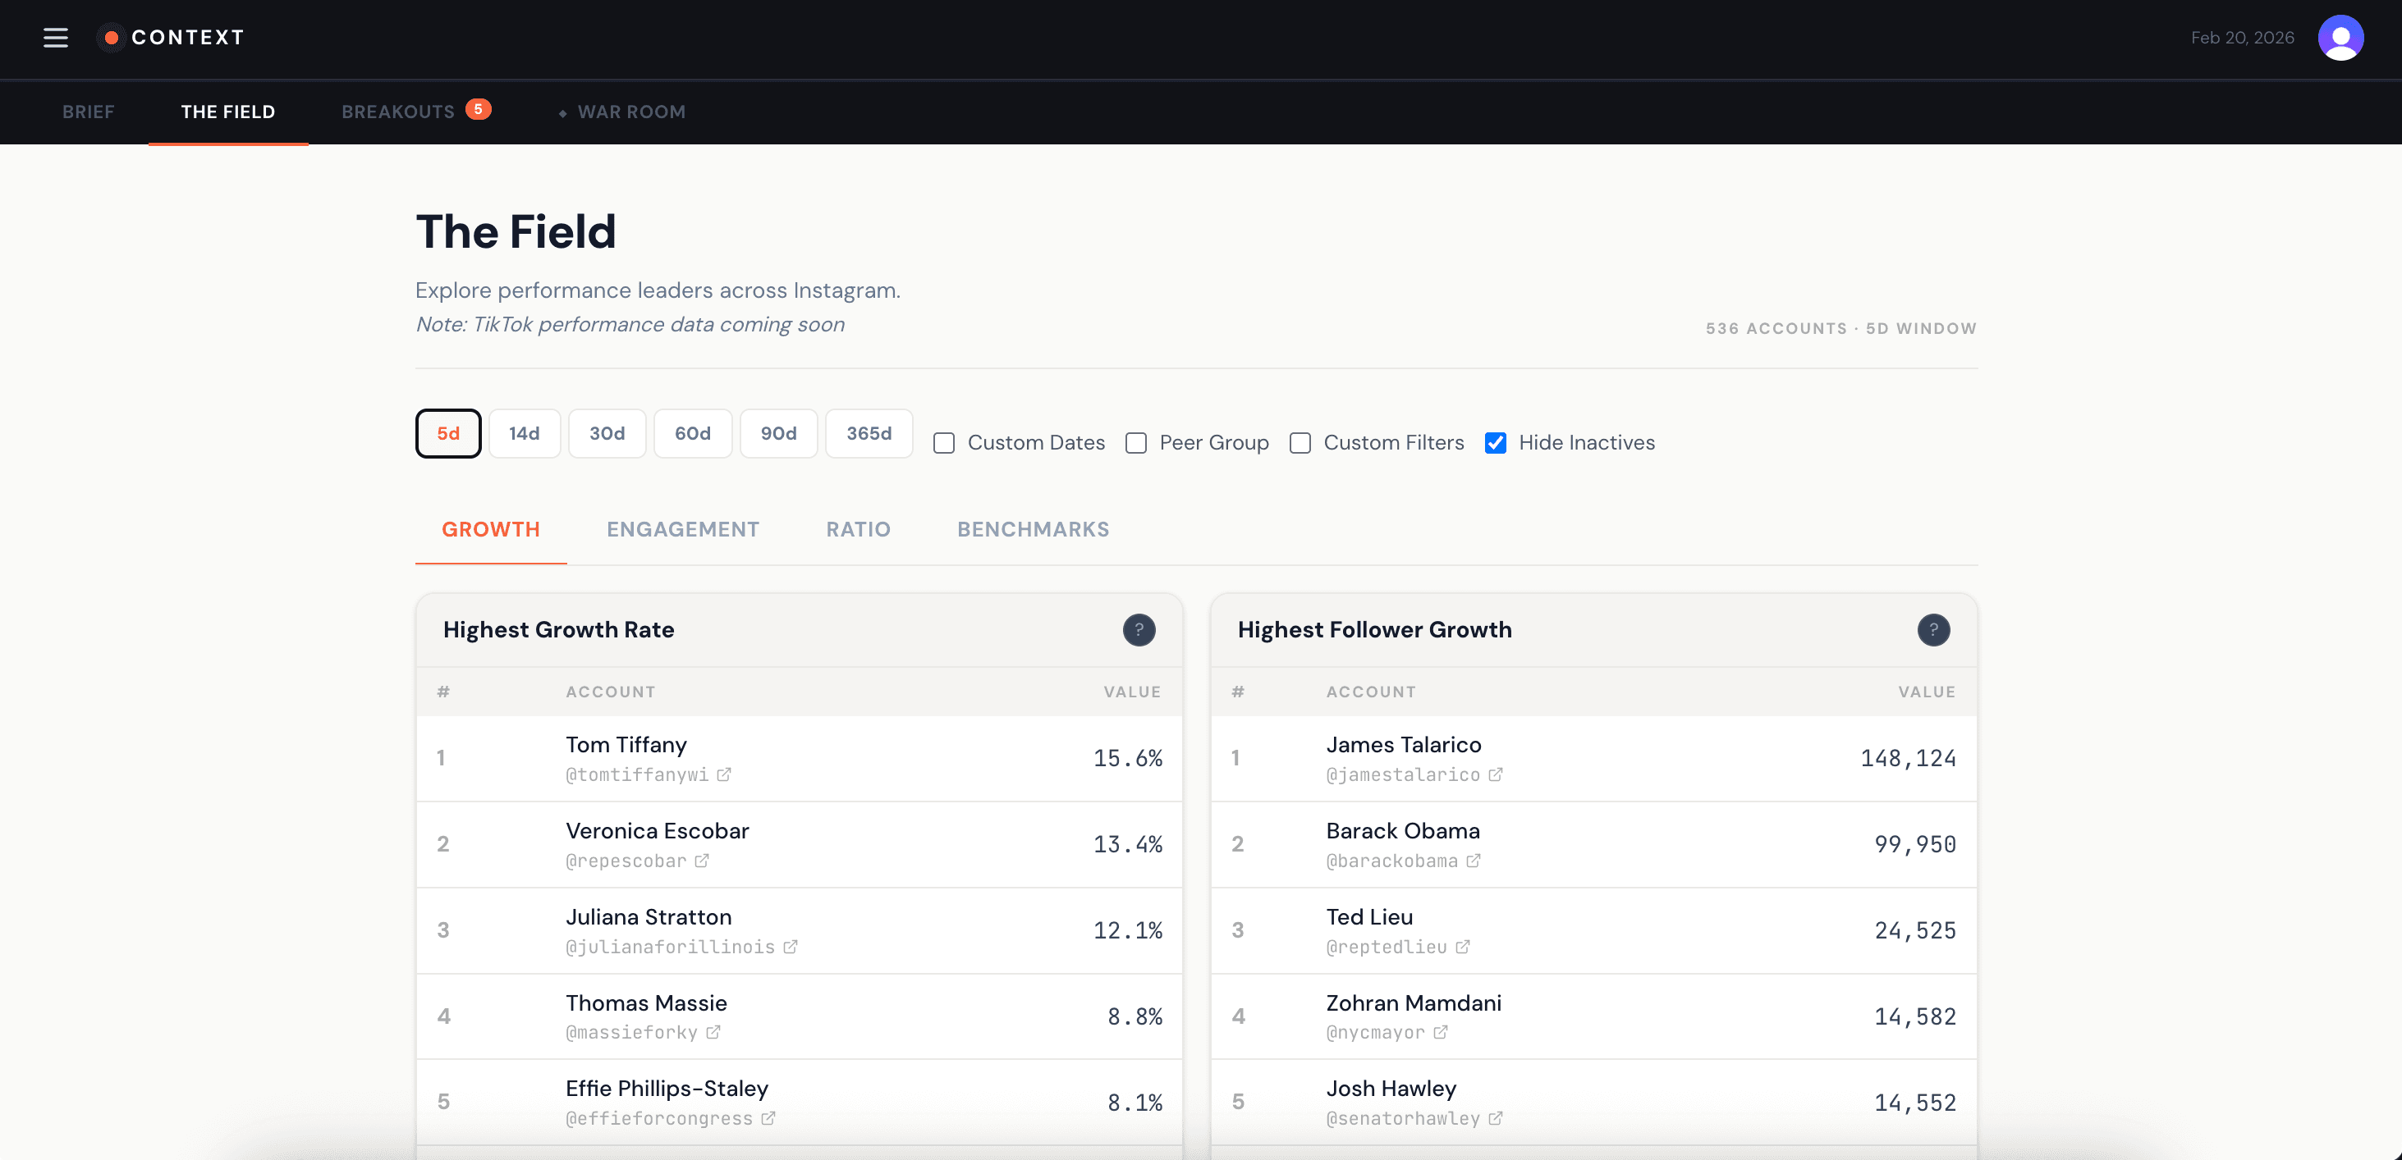
Task: Click the Context logo
Action: click(172, 37)
